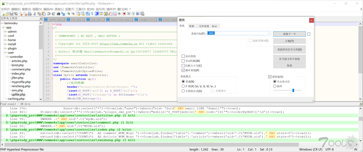
Task: Open the 搜索(S) menu
Action: pos(26,9)
